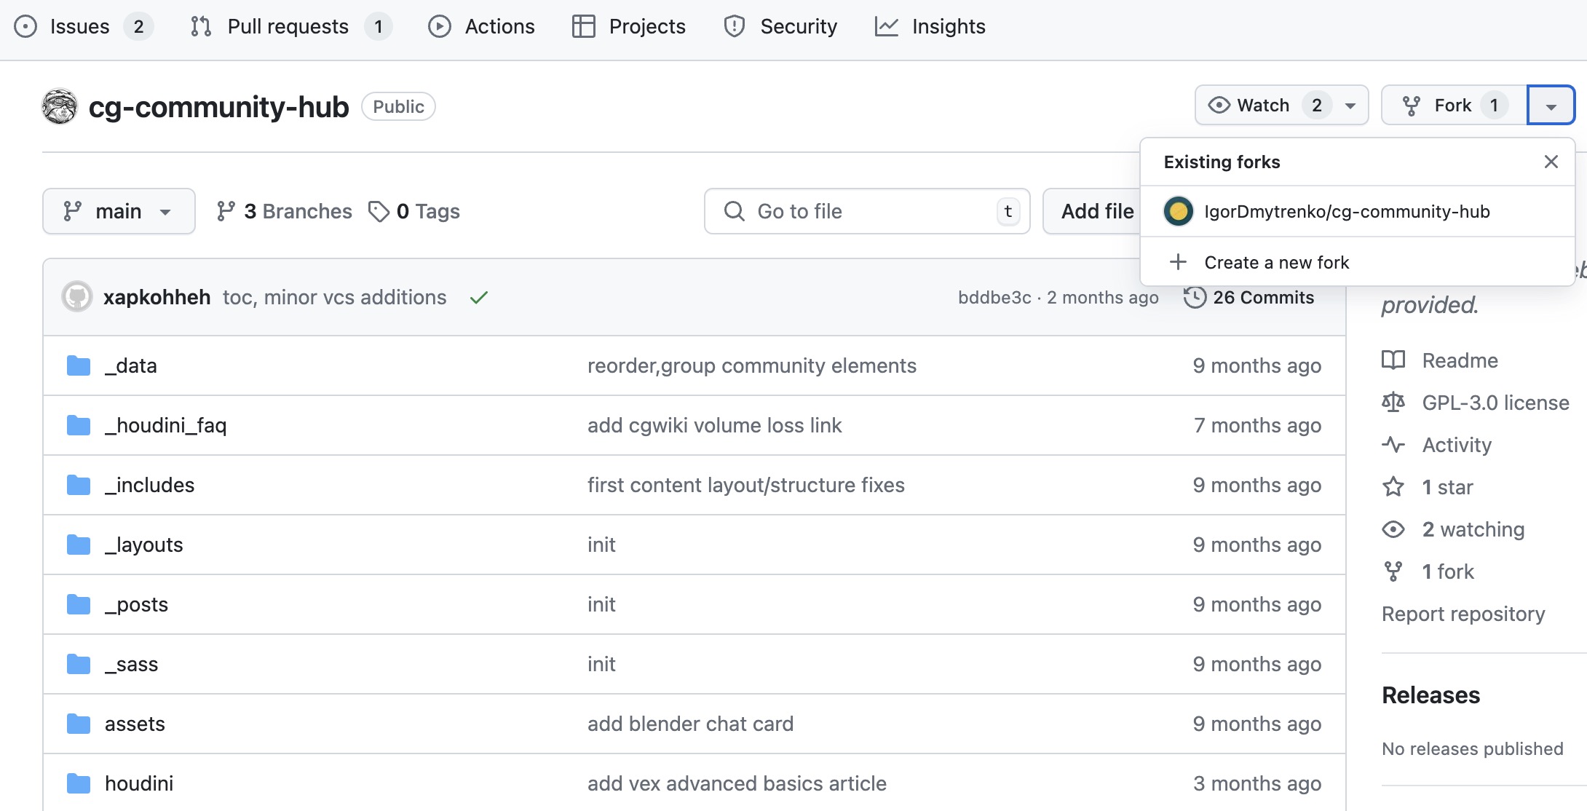Click the star icon in sidebar
Image resolution: width=1587 pixels, height=811 pixels.
pyautogui.click(x=1393, y=486)
